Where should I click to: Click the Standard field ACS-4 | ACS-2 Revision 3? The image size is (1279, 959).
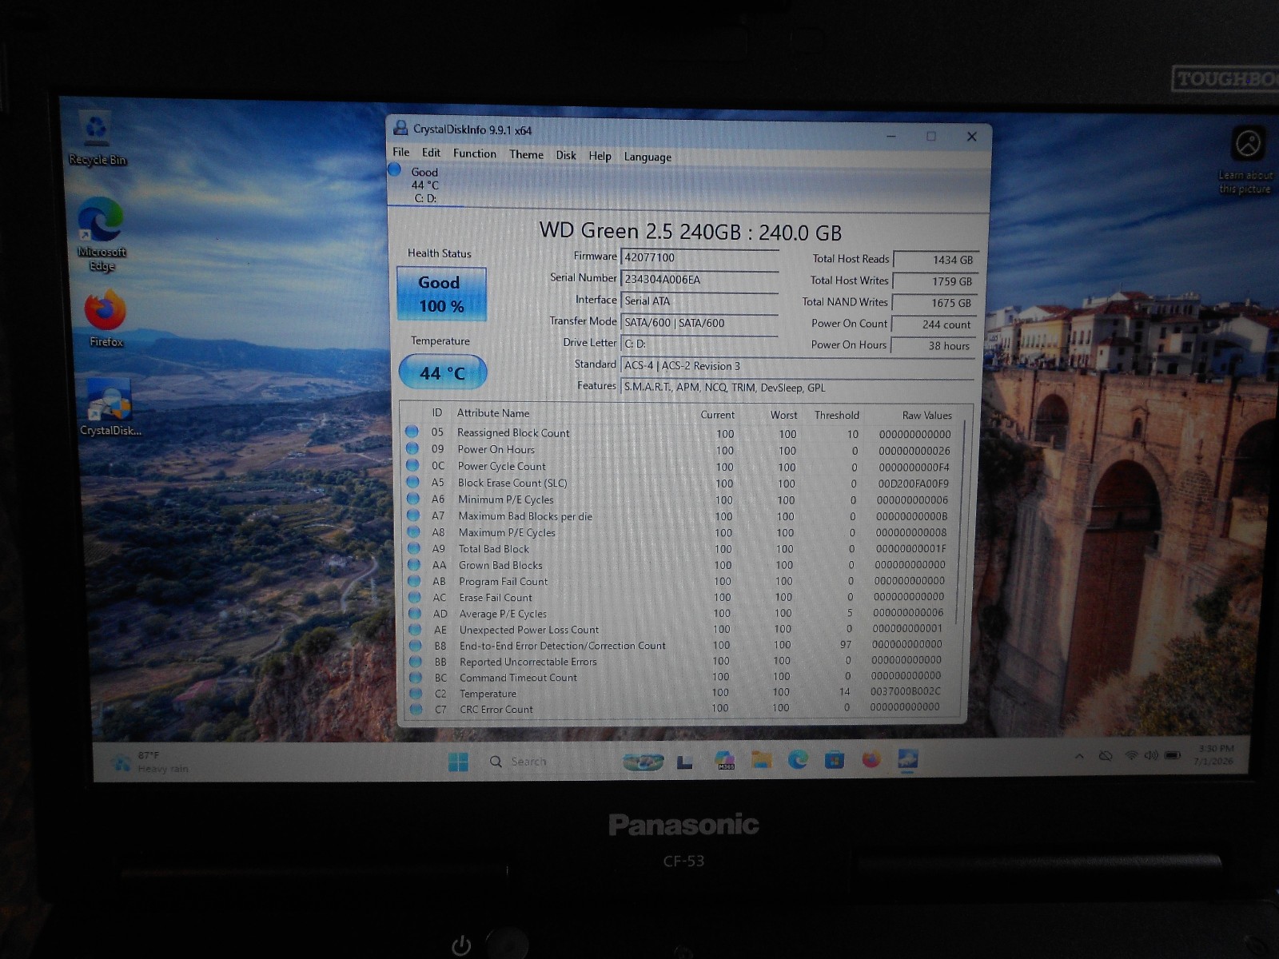click(x=797, y=366)
